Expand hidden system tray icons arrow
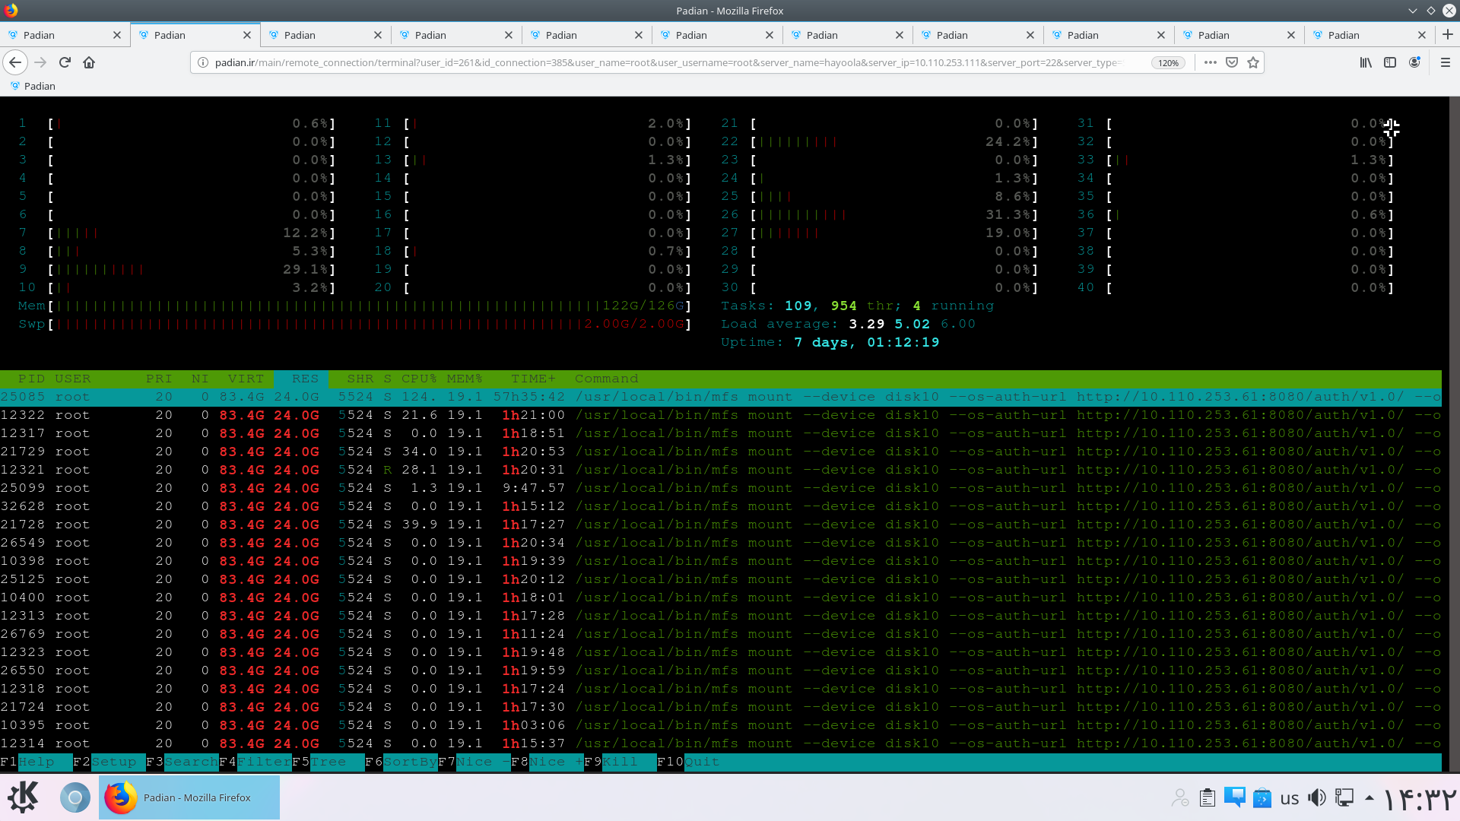Viewport: 1460px width, 821px height. 1370,797
